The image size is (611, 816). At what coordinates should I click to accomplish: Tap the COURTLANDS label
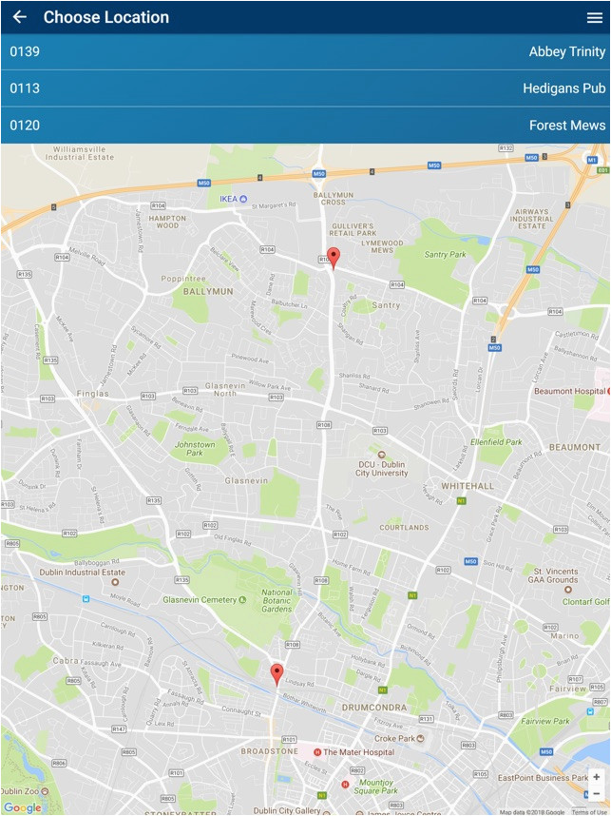tap(404, 527)
